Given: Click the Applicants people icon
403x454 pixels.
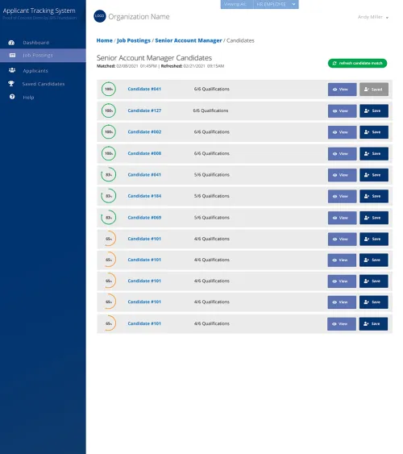Looking at the screenshot, I should point(12,70).
